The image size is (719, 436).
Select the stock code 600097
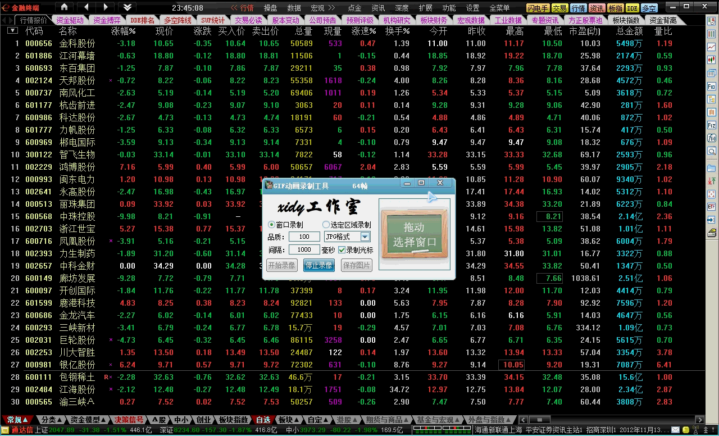point(38,290)
